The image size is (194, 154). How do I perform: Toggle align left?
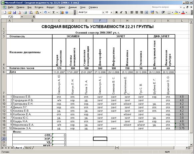pyautogui.click(x=132, y=12)
